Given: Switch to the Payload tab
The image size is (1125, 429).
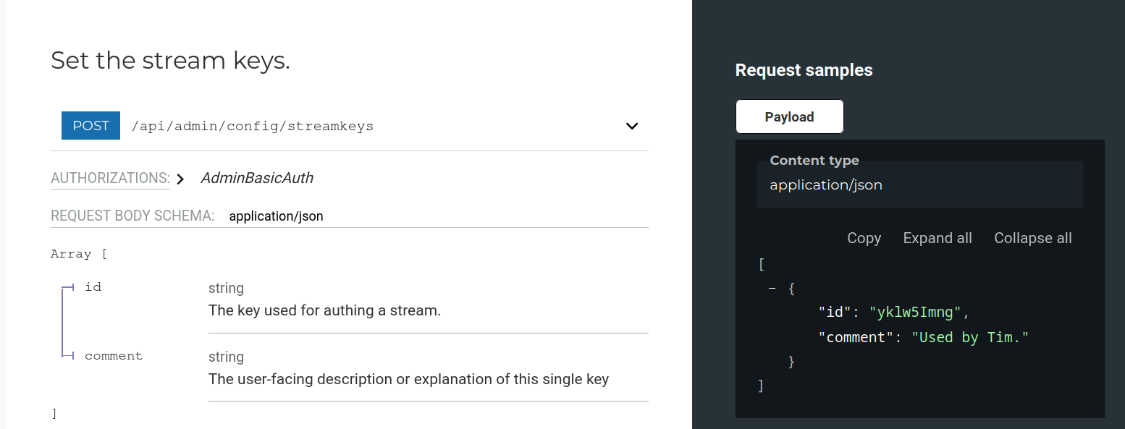Looking at the screenshot, I should coord(789,116).
